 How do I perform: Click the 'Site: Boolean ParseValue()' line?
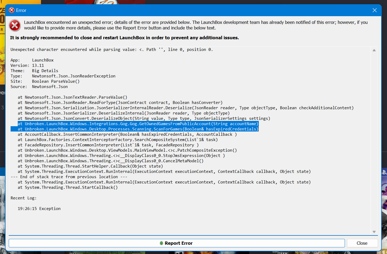coord(45,81)
